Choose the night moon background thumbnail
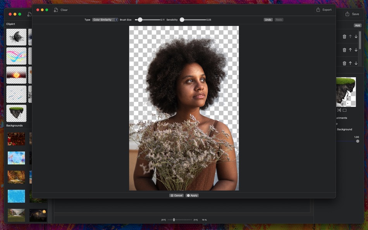 (x=38, y=215)
